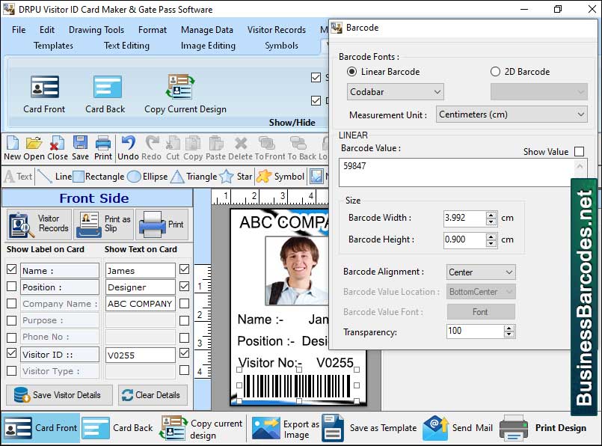Screen dimensions: 602x446
Task: Click the Clear Details button
Action: click(153, 395)
